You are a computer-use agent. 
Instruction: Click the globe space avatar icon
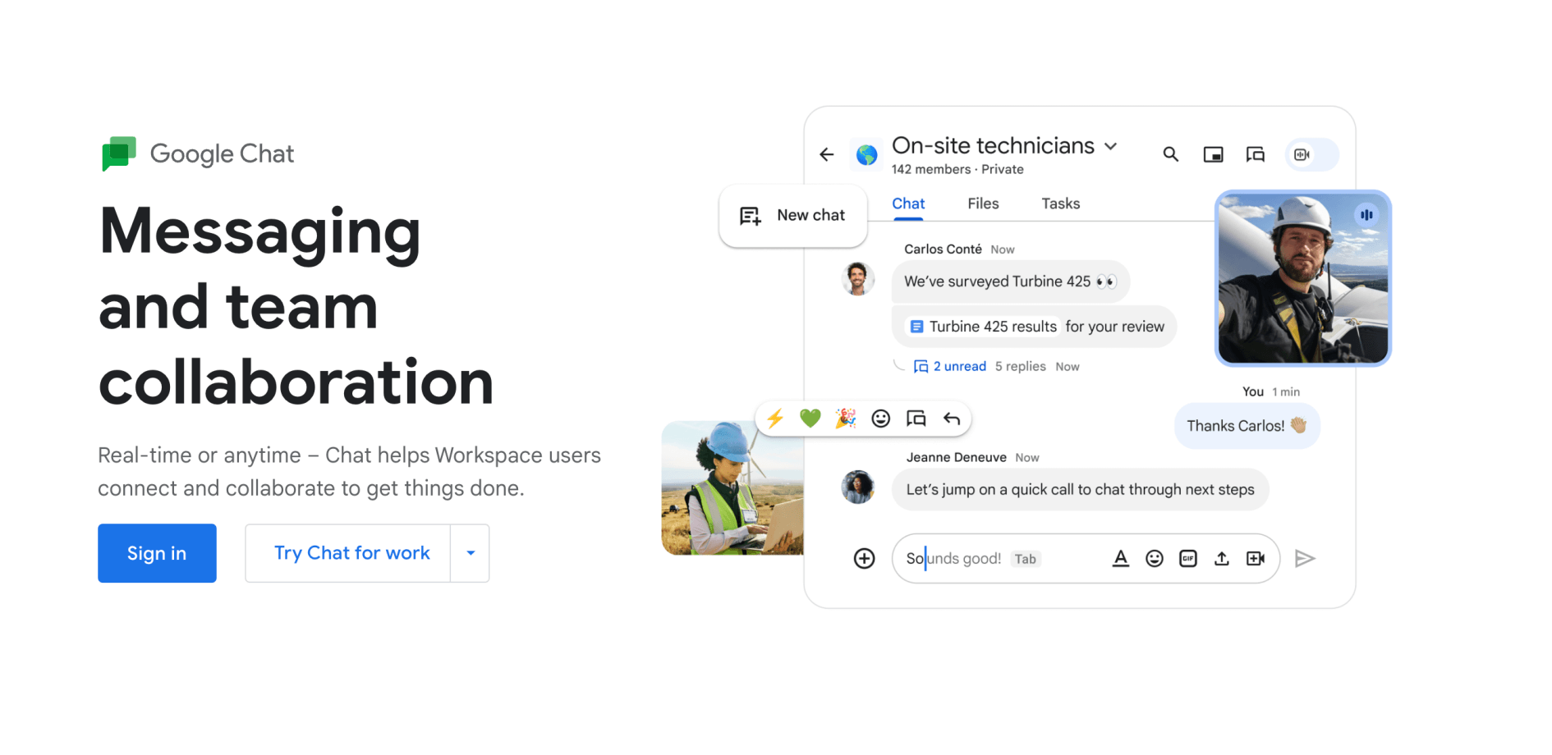866,154
